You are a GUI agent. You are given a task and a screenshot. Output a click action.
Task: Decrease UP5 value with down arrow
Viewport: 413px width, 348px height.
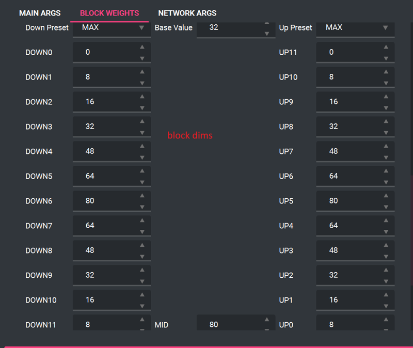click(x=386, y=207)
